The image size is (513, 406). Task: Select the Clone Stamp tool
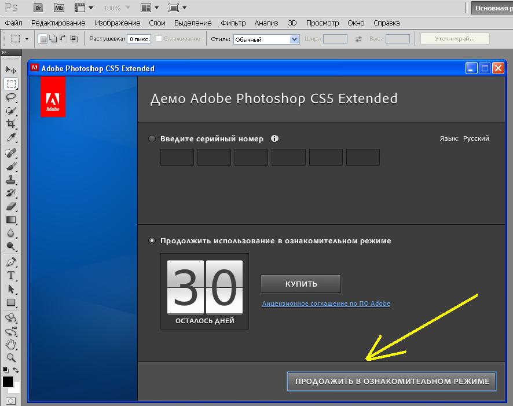tap(11, 180)
